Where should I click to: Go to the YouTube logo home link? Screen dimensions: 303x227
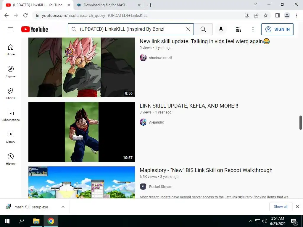(35, 29)
